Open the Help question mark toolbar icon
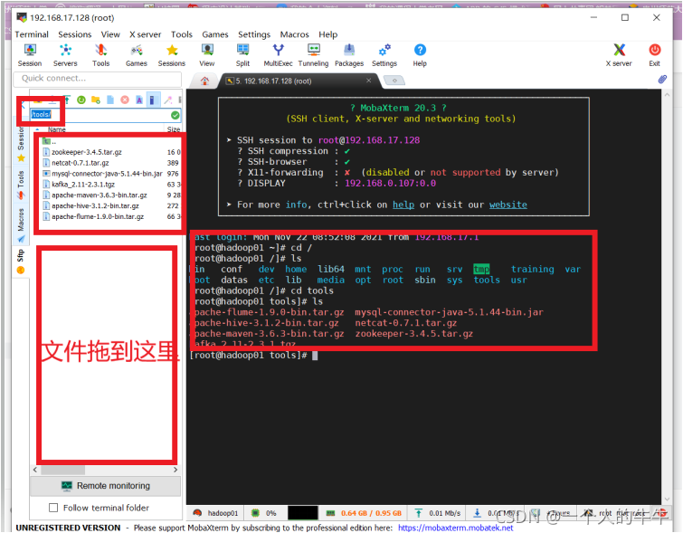Viewport: 683px width, 533px height. point(420,55)
